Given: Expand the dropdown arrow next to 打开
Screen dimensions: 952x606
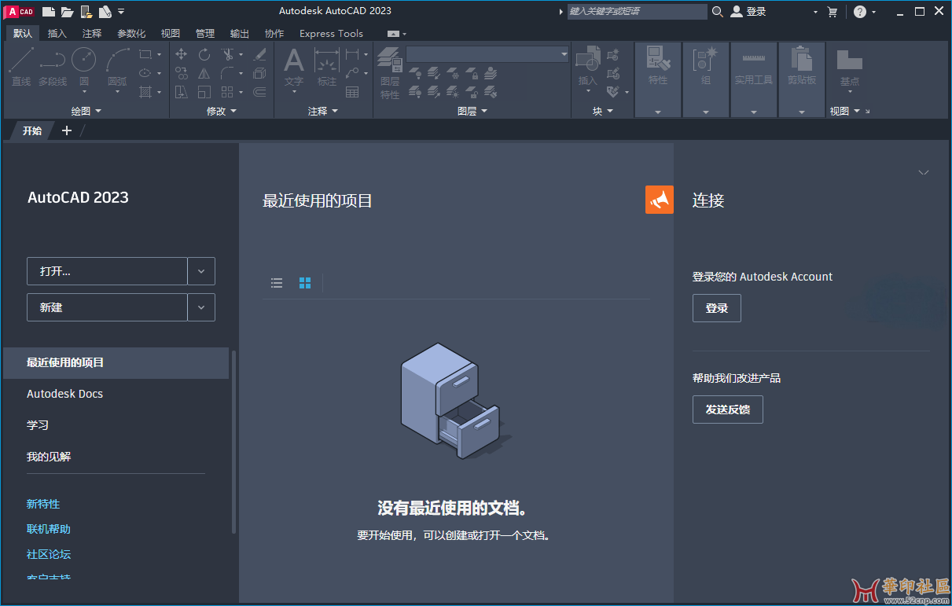Looking at the screenshot, I should tap(201, 271).
